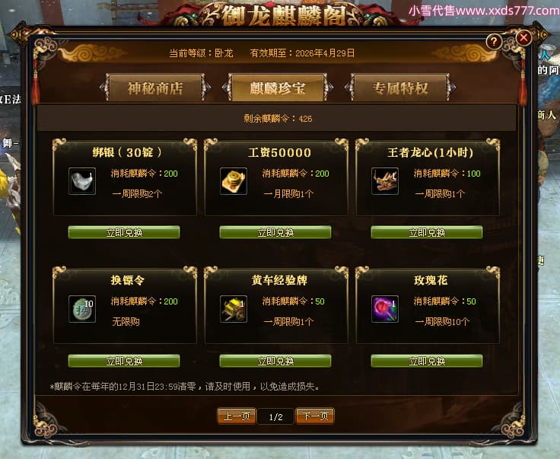The height and width of the screenshot is (459, 560).
Task: Open the 专属特权 tab
Action: pyautogui.click(x=400, y=88)
